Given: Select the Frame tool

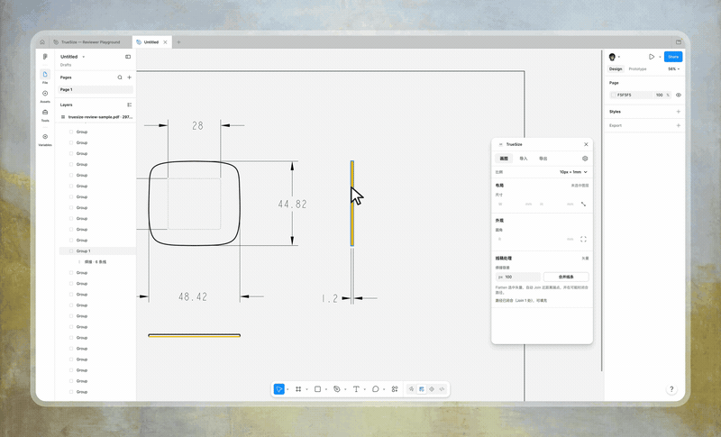Looking at the screenshot, I should tap(298, 389).
